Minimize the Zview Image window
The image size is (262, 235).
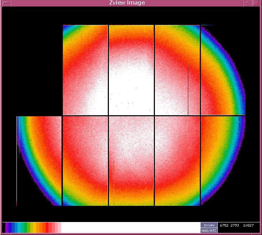pyautogui.click(x=249, y=3)
